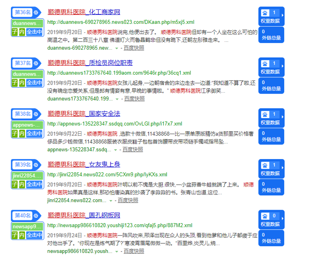Expand dropdown arrow after duannews-690278965.new...
The image size is (328, 265).
click(117, 48)
